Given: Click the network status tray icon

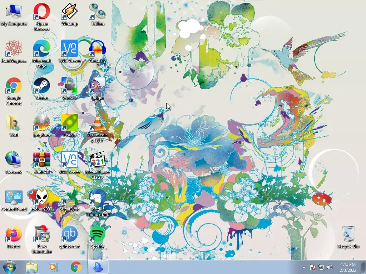Looking at the screenshot, I should tap(321, 267).
